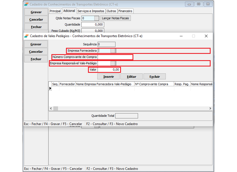
Task: Close the Vales Pedágios dialog window
Action: point(206,36)
